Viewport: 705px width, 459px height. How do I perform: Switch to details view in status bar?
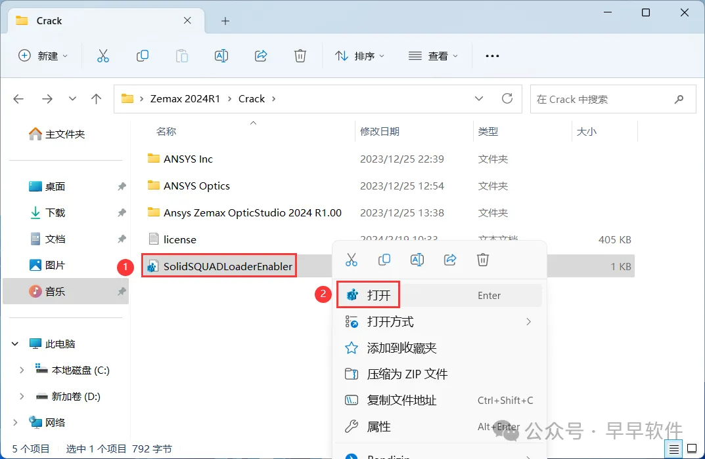pos(673,449)
